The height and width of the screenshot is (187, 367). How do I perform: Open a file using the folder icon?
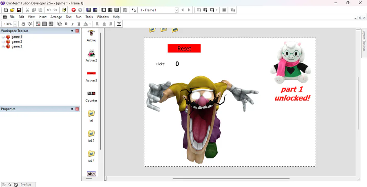[12, 10]
